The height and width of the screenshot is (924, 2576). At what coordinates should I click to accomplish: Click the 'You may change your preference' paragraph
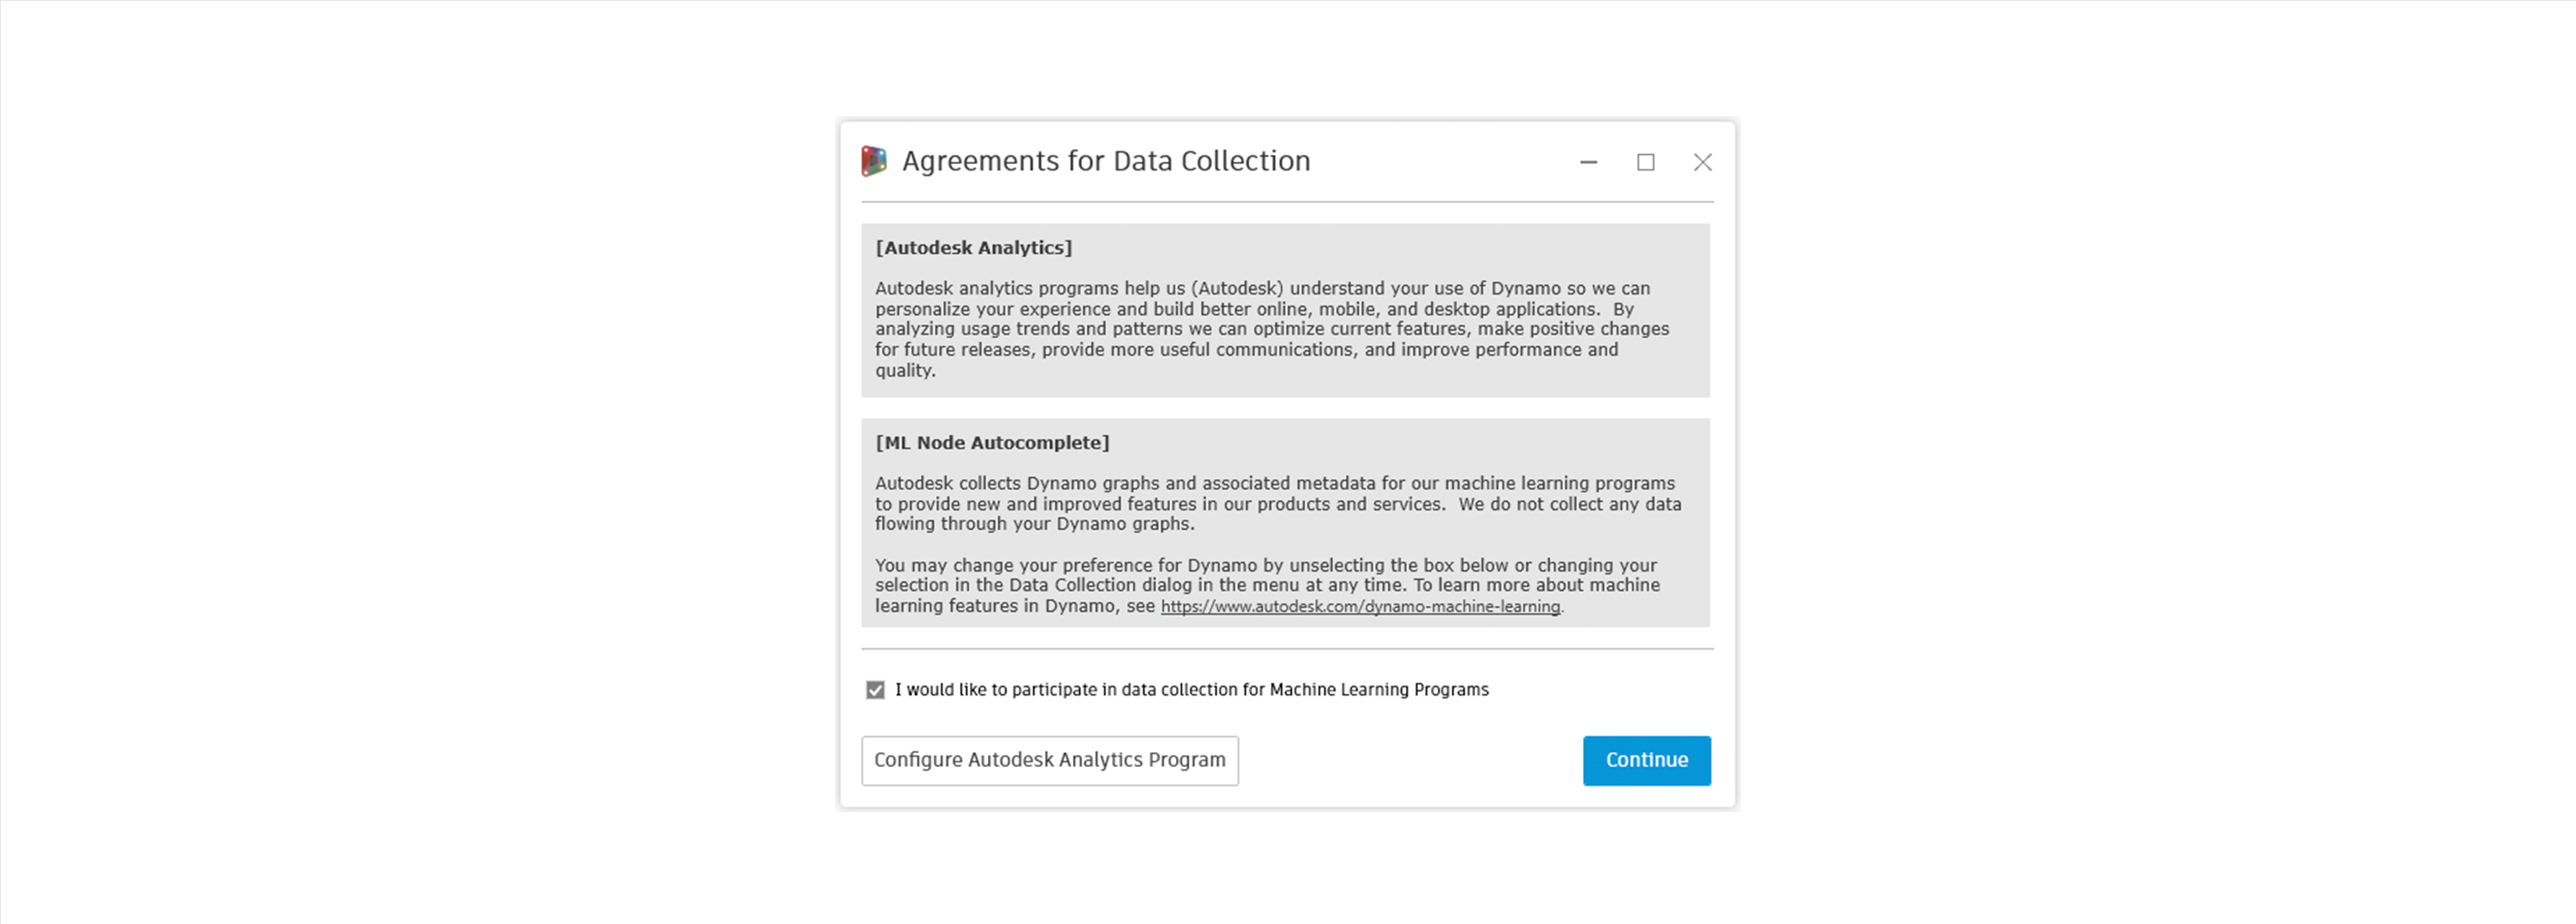click(1266, 586)
